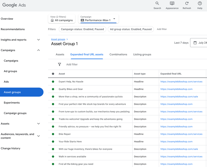Click the status column header dot
This screenshot has width=207, height=167.
coord(53,74)
